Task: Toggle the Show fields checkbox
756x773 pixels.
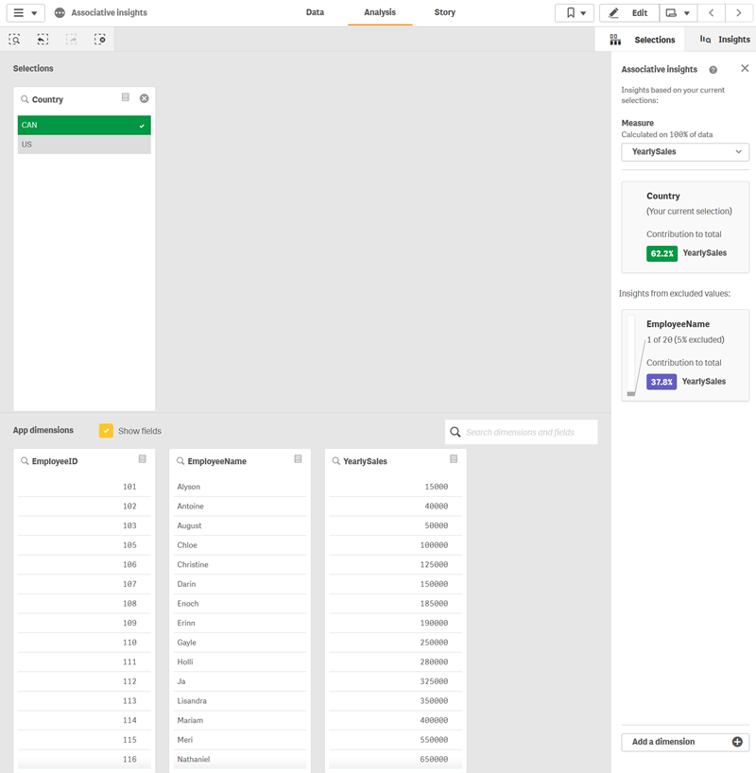Action: [x=106, y=431]
